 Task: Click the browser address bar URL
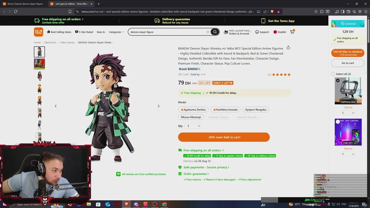[x=168, y=12]
